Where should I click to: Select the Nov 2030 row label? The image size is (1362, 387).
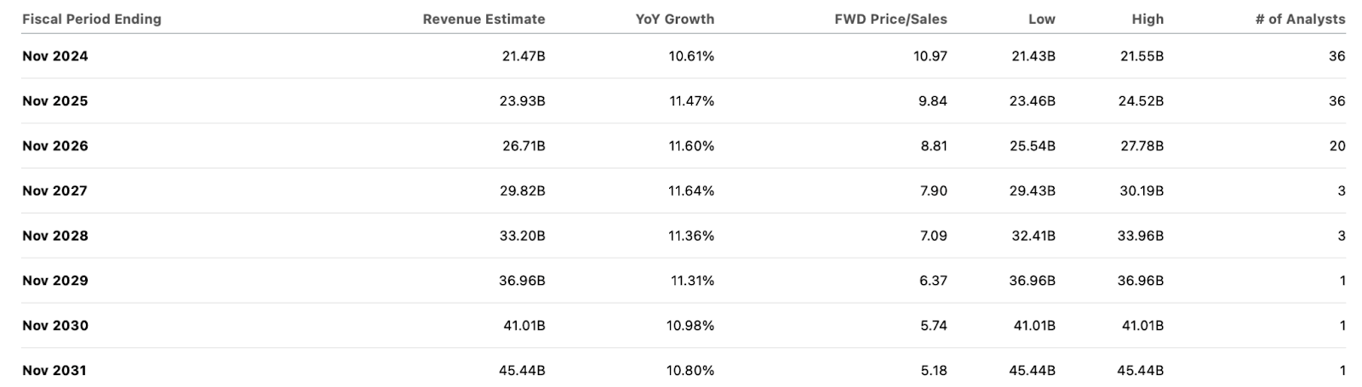(55, 326)
